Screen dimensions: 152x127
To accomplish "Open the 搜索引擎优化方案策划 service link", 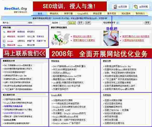I will pyautogui.click(x=84, y=40).
